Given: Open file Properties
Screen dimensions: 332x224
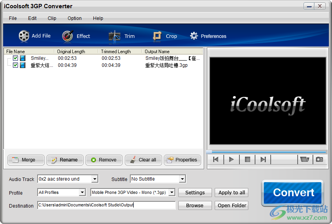Looking at the screenshot, I should pyautogui.click(x=182, y=160).
